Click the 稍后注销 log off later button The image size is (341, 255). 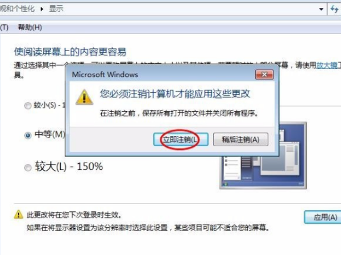pyautogui.click(x=240, y=139)
